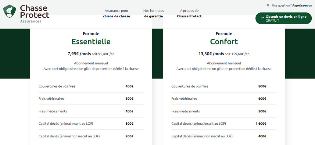
Task: Click the 1 600€ capital décès value
Action: pyautogui.click(x=261, y=124)
